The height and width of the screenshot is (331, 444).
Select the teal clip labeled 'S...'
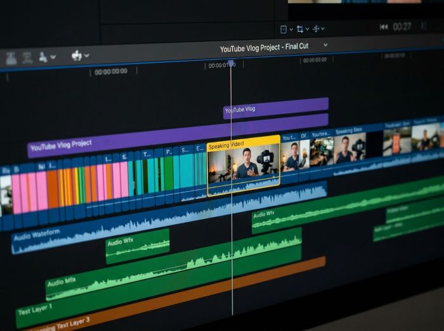click(187, 172)
